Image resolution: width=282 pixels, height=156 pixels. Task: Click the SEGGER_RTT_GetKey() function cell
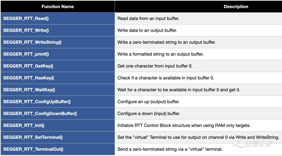(x=58, y=66)
